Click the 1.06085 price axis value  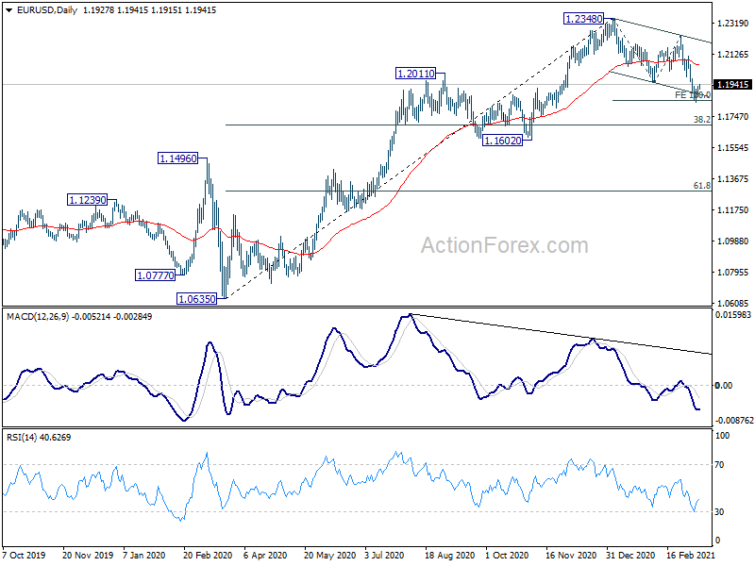[733, 303]
